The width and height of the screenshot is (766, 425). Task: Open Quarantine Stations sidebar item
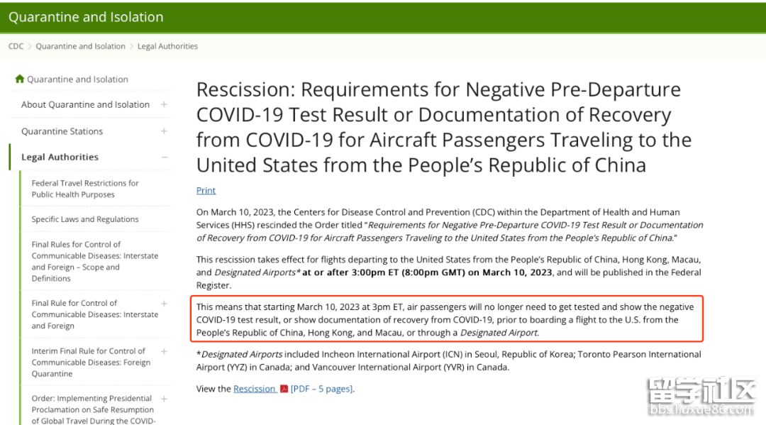62,131
